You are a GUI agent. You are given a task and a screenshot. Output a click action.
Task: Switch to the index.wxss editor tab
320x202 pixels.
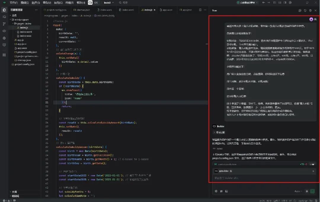(x=105, y=10)
